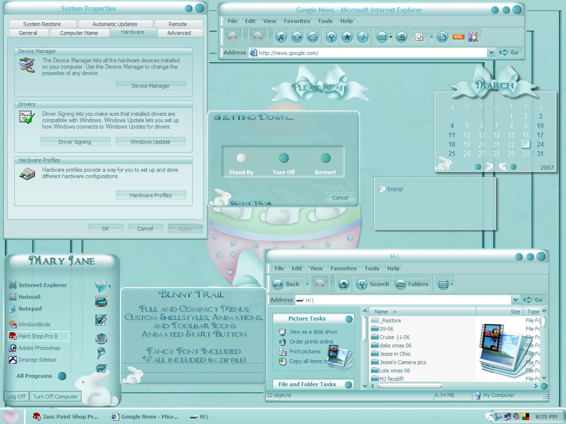Click the Windows Update button

(150, 142)
